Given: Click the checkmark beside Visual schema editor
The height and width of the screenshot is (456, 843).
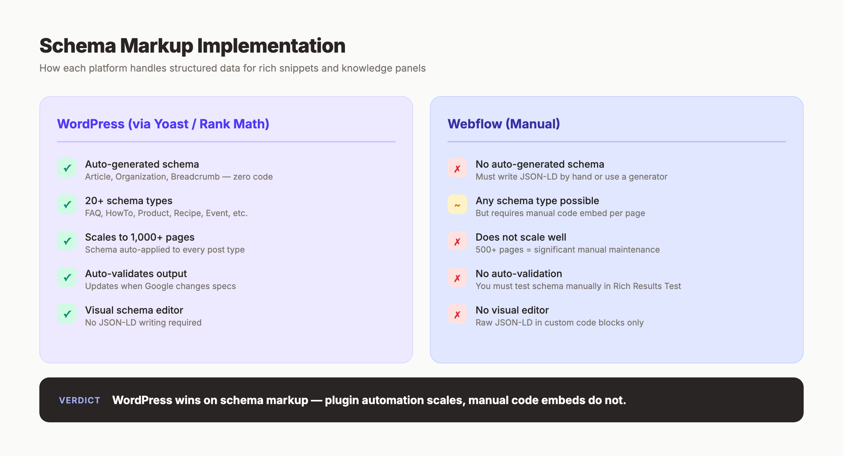Looking at the screenshot, I should pyautogui.click(x=67, y=314).
